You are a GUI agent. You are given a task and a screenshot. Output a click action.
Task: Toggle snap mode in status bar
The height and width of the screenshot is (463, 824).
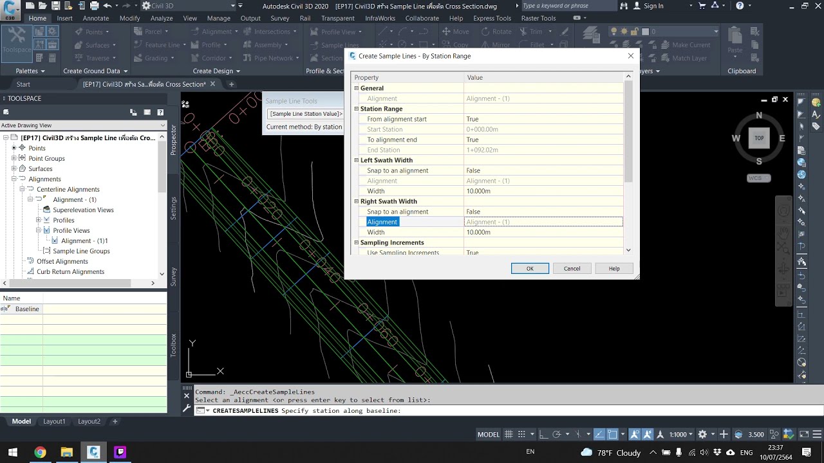[x=522, y=434]
